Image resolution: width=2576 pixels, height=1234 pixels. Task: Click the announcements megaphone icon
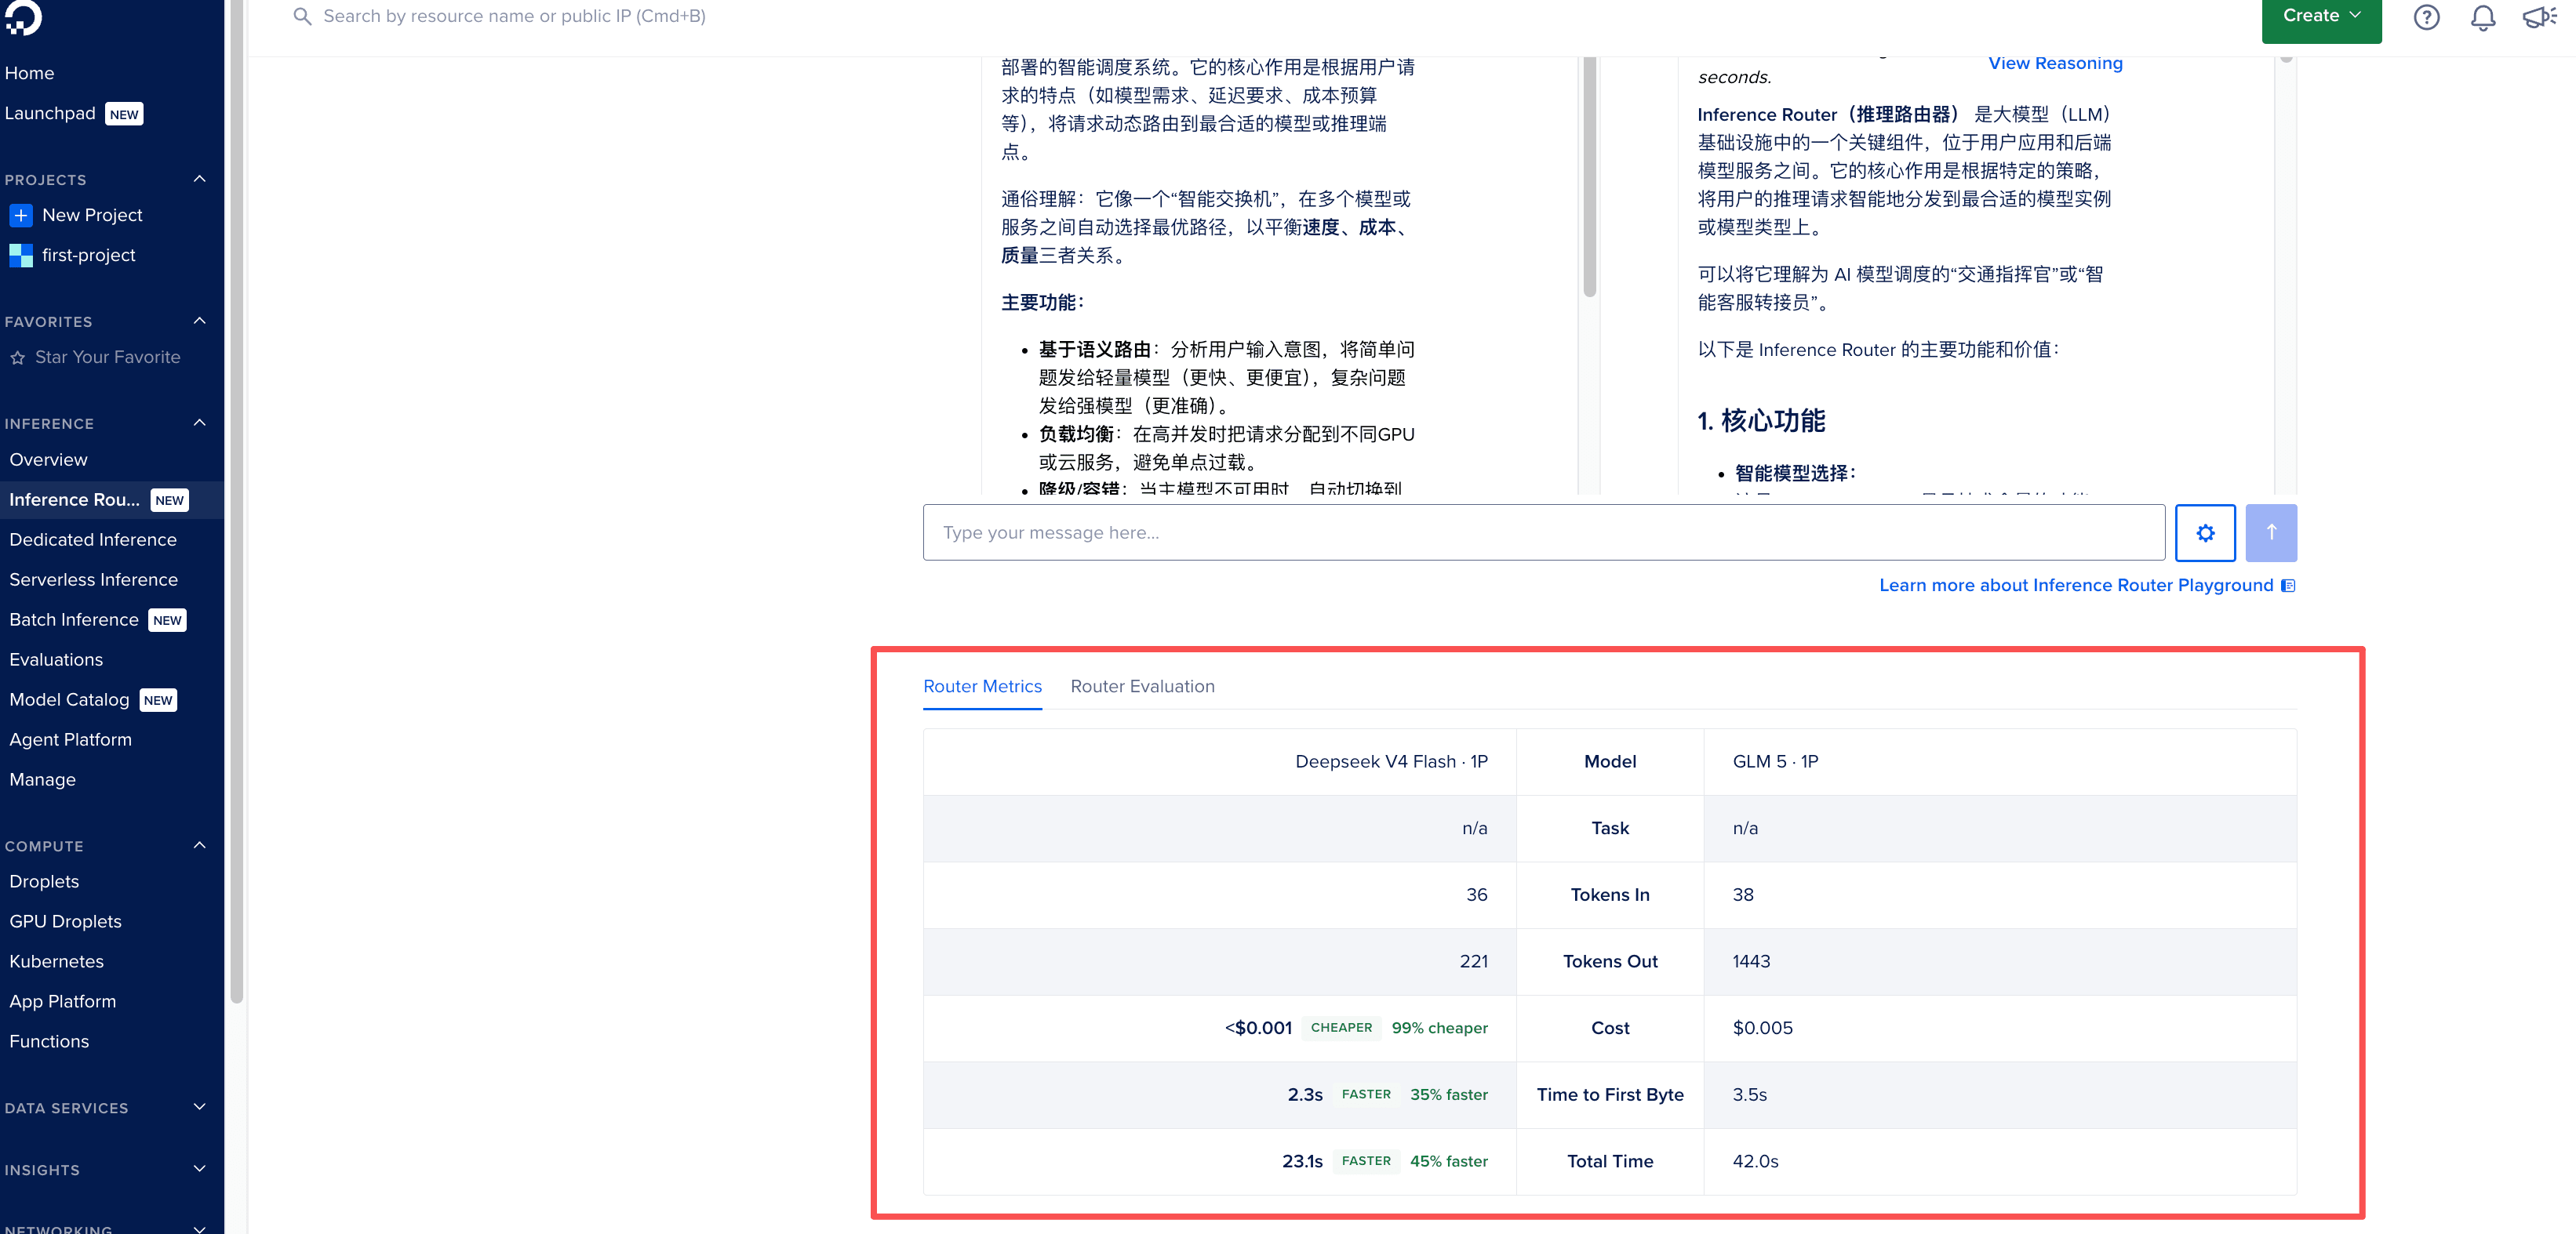click(x=2539, y=17)
